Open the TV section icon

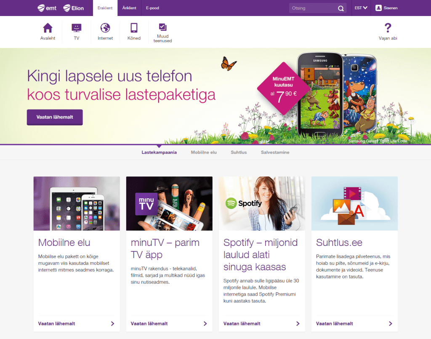pyautogui.click(x=77, y=28)
